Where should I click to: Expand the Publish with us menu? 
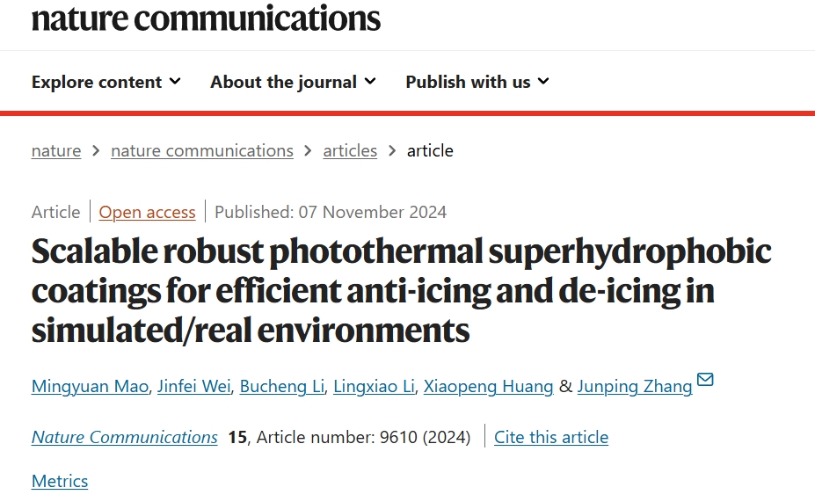(477, 82)
